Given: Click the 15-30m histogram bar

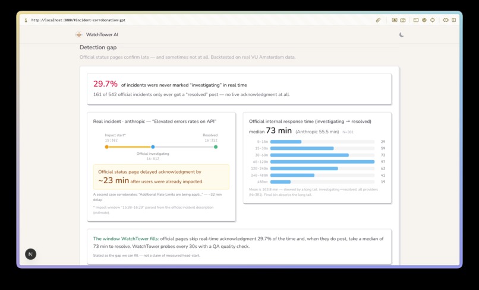Looking at the screenshot, I should tap(302, 148).
